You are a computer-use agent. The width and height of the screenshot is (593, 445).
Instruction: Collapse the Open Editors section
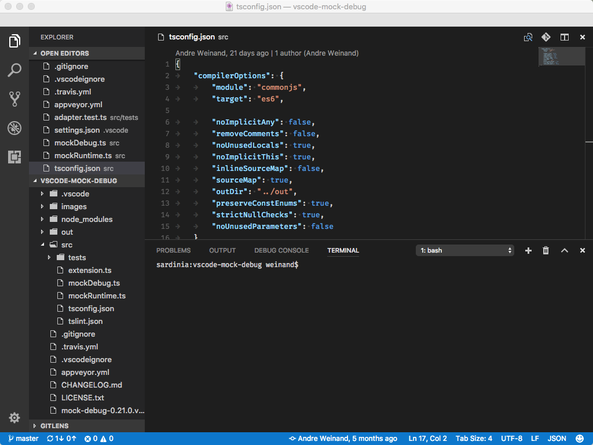87,53
